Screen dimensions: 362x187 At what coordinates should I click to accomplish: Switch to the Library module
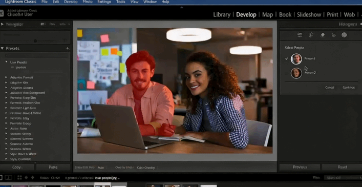tap(222, 14)
